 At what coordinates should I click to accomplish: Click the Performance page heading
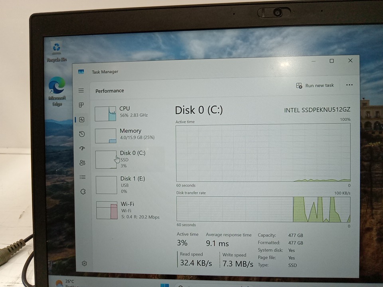point(110,91)
